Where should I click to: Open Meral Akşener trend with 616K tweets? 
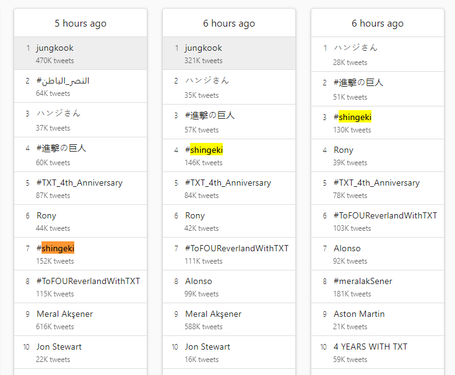coord(80,319)
